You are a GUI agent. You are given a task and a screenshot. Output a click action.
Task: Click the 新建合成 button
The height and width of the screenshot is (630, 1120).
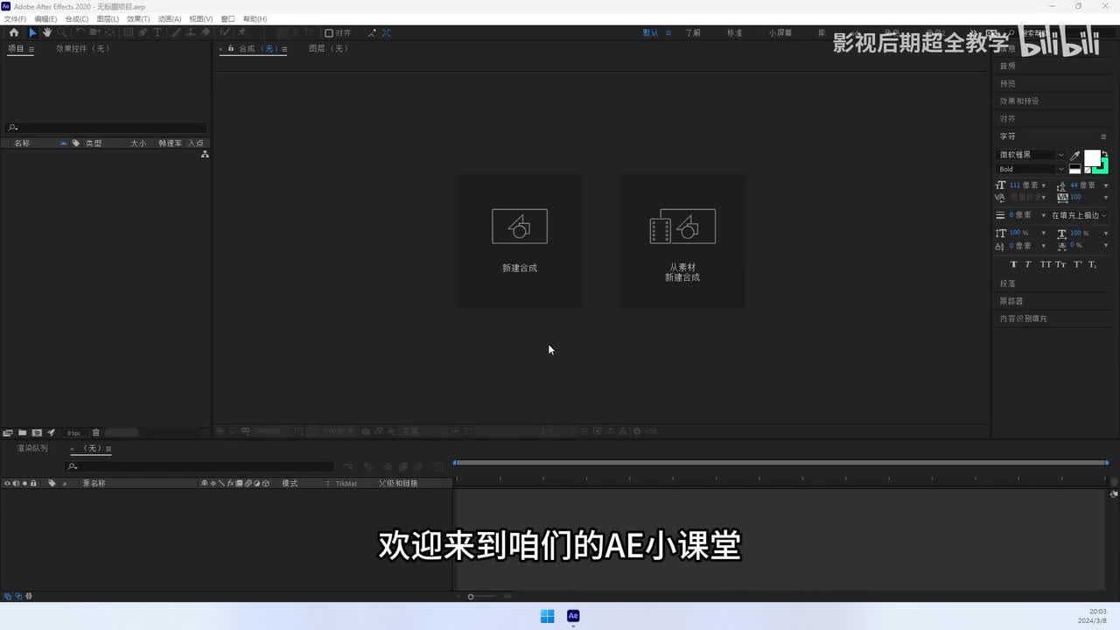tap(520, 241)
